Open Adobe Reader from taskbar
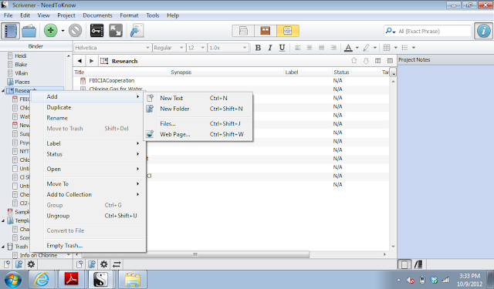Image resolution: width=494 pixels, height=289 pixels. [x=71, y=279]
